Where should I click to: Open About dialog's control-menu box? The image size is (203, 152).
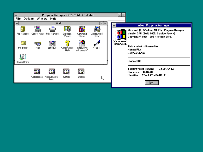tap(114, 25)
